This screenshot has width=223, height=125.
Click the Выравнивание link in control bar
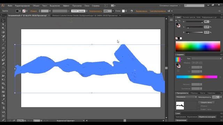pyautogui.click(x=142, y=11)
